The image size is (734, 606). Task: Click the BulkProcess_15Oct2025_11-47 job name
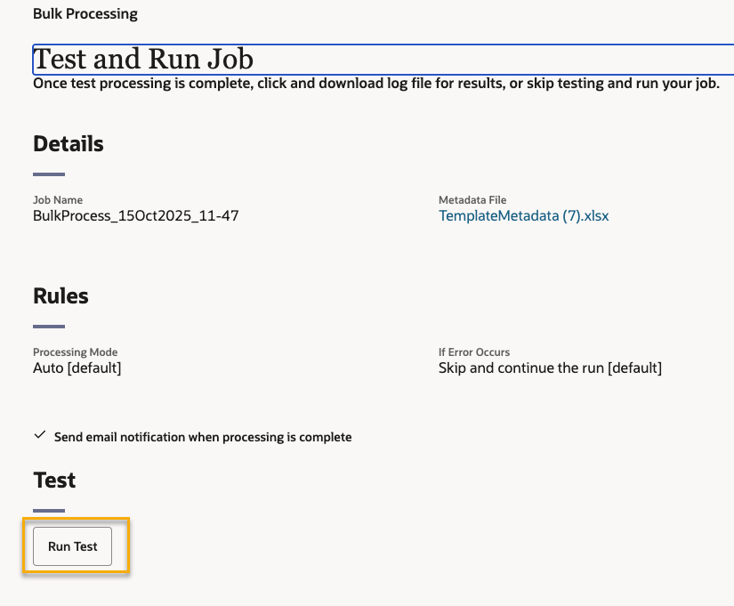[135, 215]
